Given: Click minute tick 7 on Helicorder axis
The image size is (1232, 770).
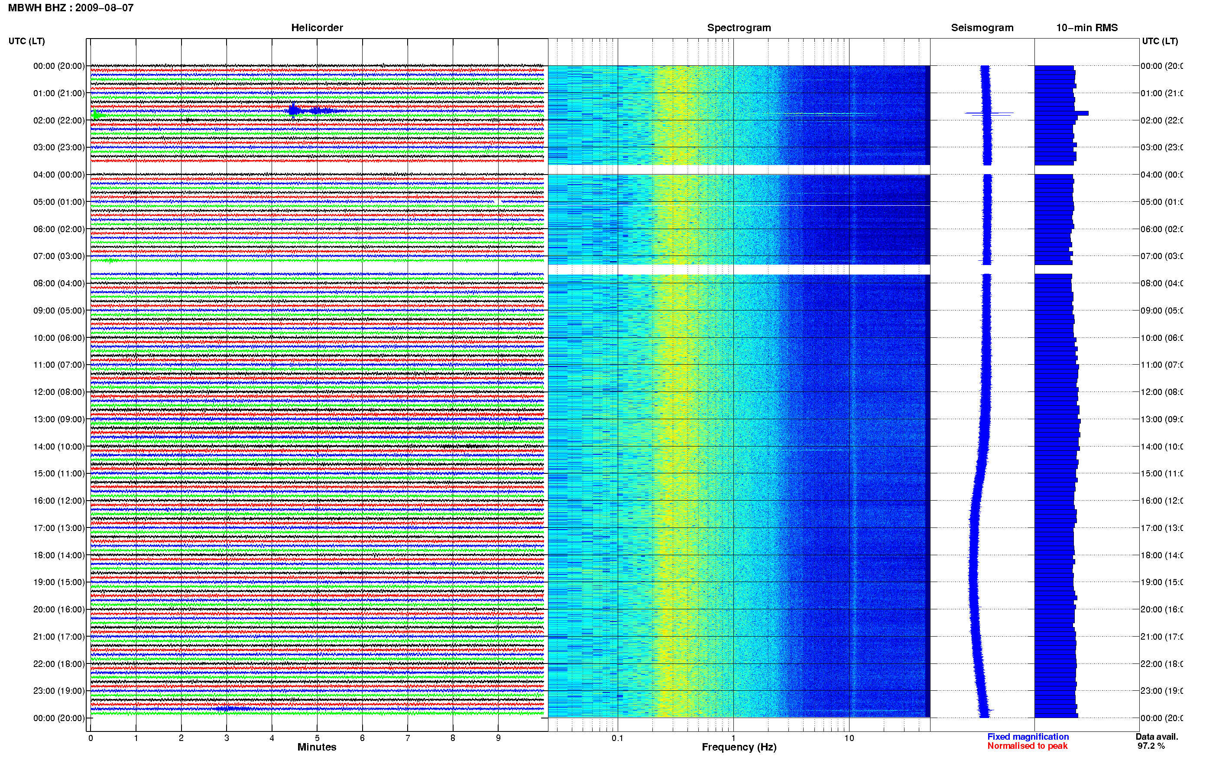Looking at the screenshot, I should 408,738.
